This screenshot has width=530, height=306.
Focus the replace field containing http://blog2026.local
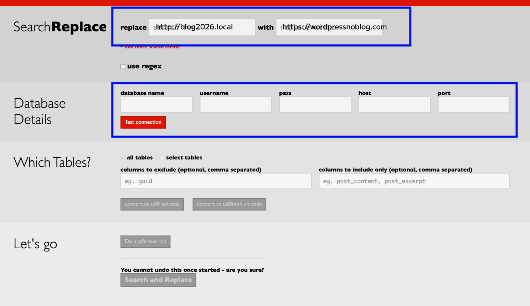tap(202, 27)
